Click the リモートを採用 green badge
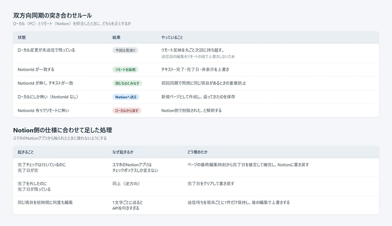Screen dimensions: 392x226 (125, 69)
